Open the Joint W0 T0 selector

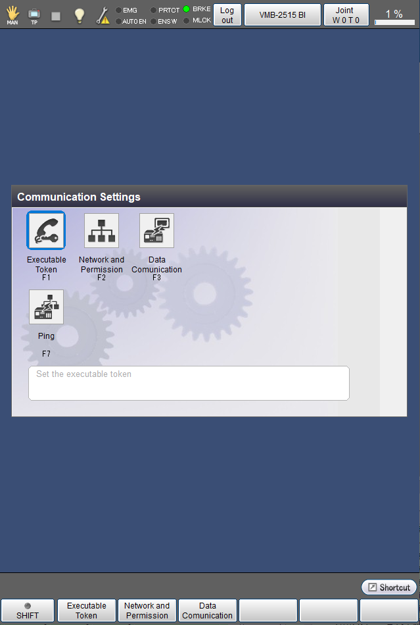click(x=346, y=14)
